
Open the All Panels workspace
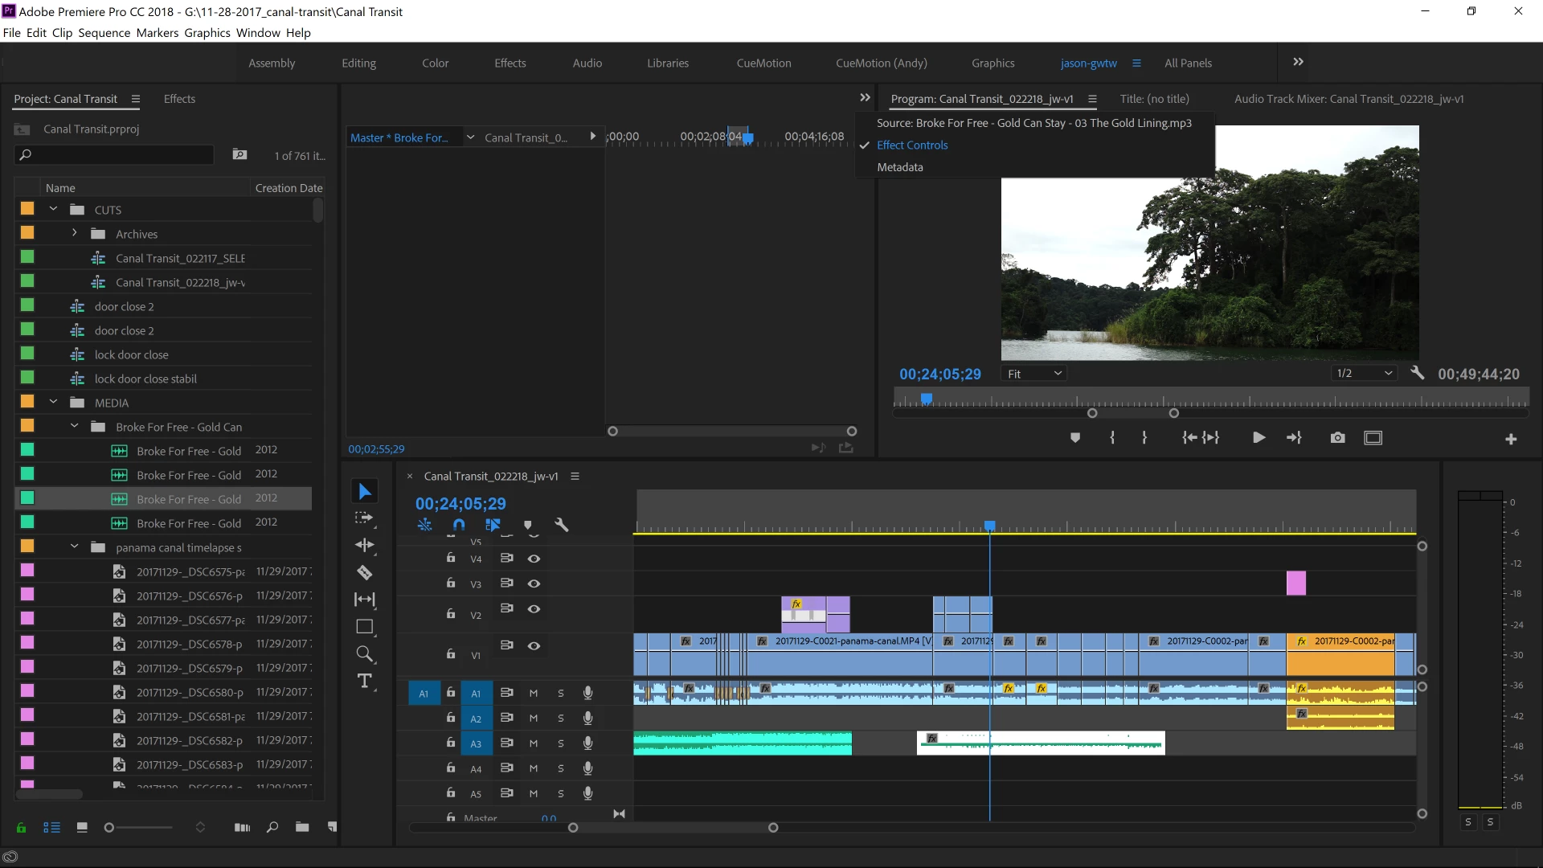pos(1188,63)
